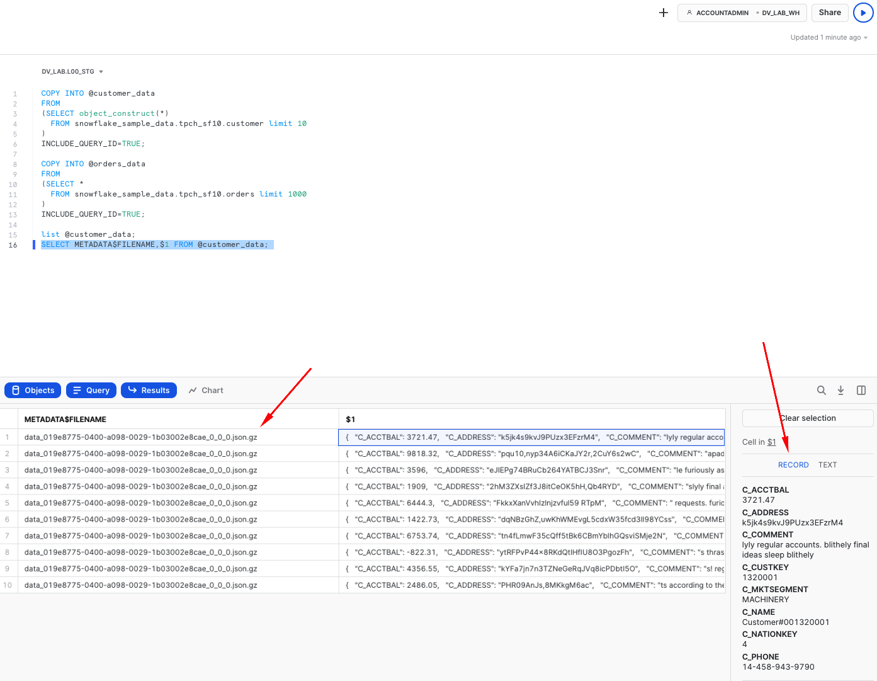Toggle the Query pane button
Image resolution: width=877 pixels, height=681 pixels.
click(91, 391)
